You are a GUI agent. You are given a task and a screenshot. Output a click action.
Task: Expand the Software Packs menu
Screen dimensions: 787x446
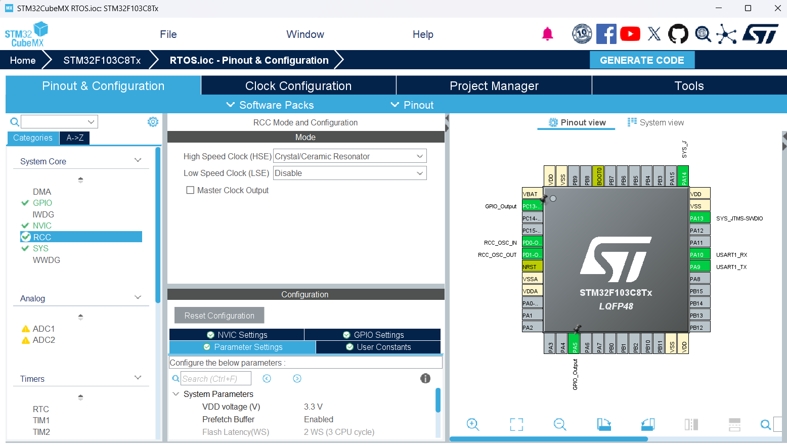tap(270, 105)
